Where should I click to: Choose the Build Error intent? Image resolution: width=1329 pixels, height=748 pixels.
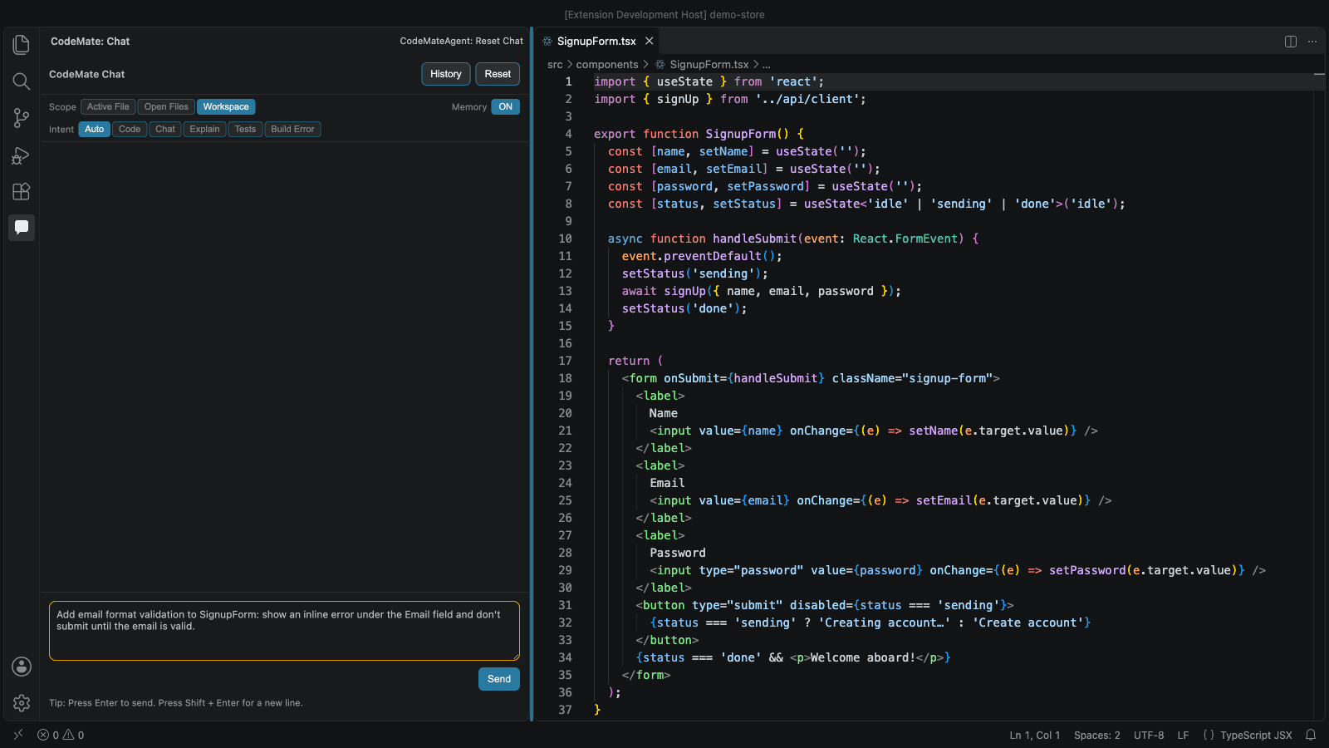(292, 129)
